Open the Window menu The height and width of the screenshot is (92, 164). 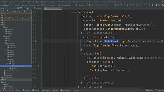tap(47, 2)
